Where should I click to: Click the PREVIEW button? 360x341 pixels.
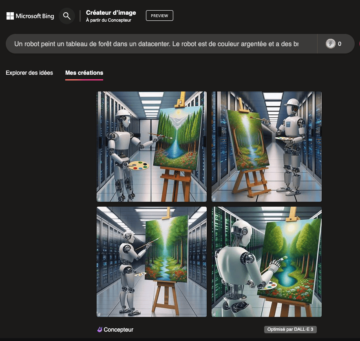[x=159, y=16]
